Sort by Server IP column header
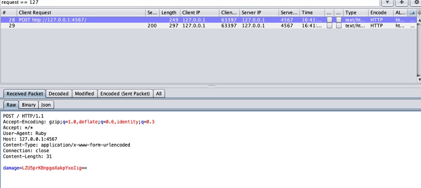The height and width of the screenshot is (188, 421). pos(259,13)
